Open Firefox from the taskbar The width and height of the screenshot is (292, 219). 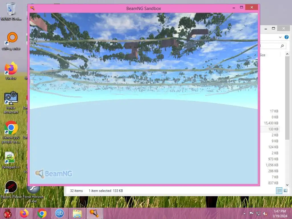pyautogui.click(x=24, y=213)
